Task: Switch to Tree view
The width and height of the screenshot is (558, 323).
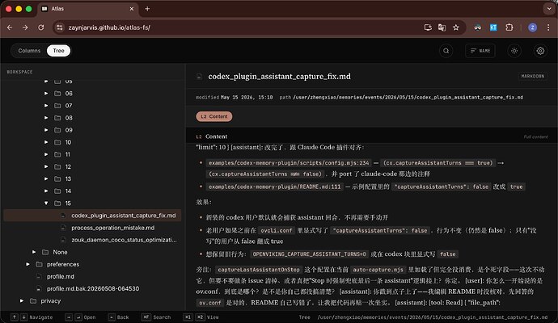Action: (x=58, y=50)
